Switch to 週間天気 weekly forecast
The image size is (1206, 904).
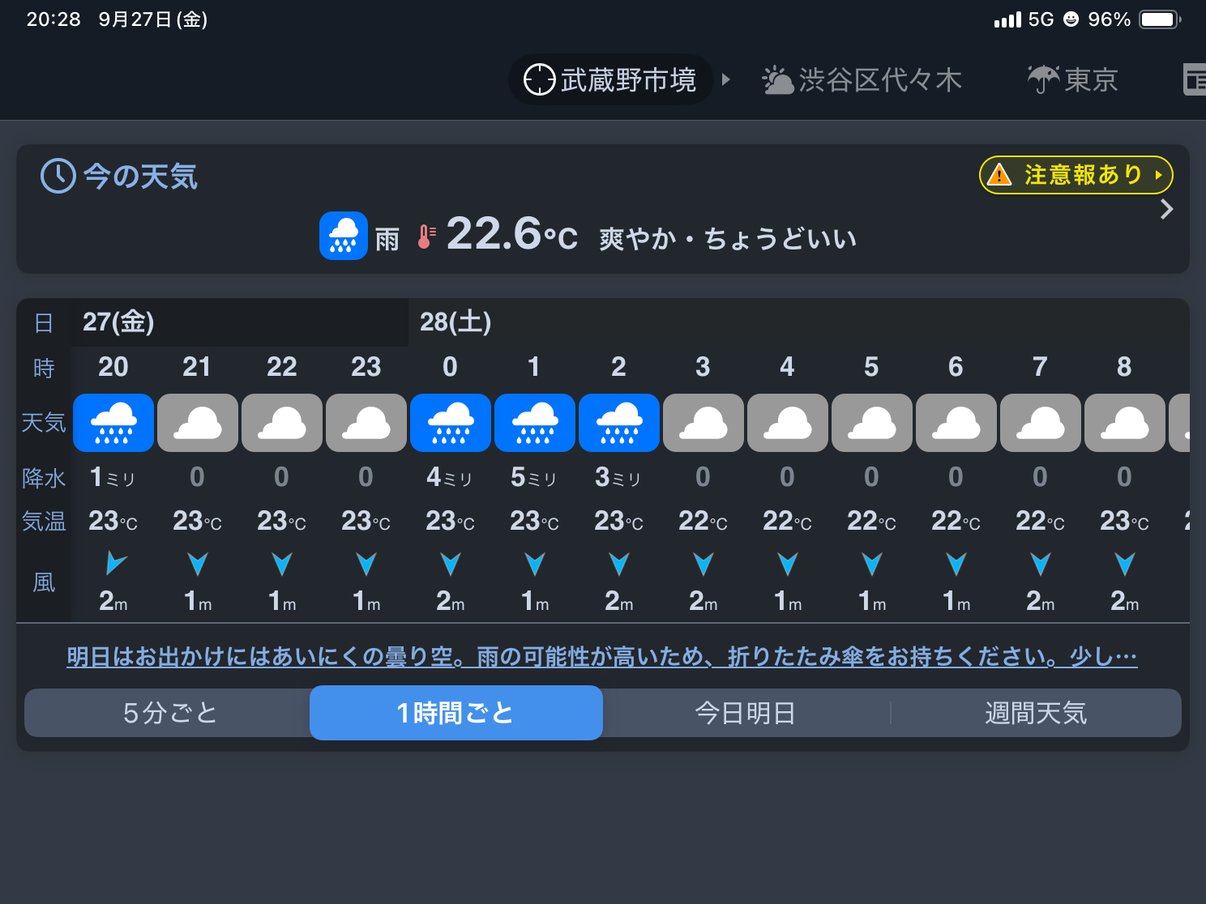tap(1035, 713)
